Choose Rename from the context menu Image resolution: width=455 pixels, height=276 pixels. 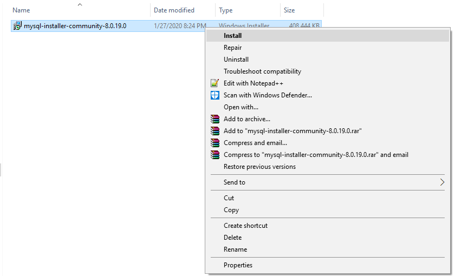tap(328, 249)
